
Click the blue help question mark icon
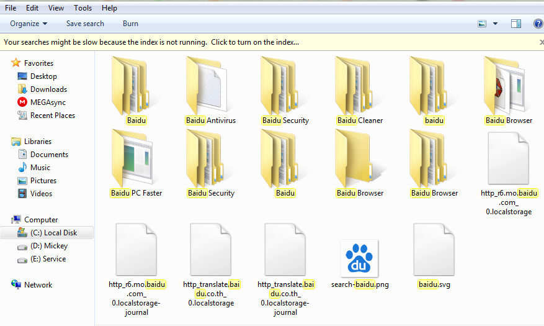click(538, 24)
